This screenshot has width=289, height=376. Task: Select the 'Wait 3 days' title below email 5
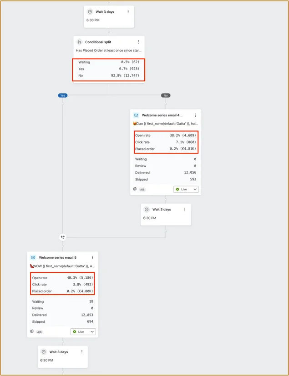59,352
